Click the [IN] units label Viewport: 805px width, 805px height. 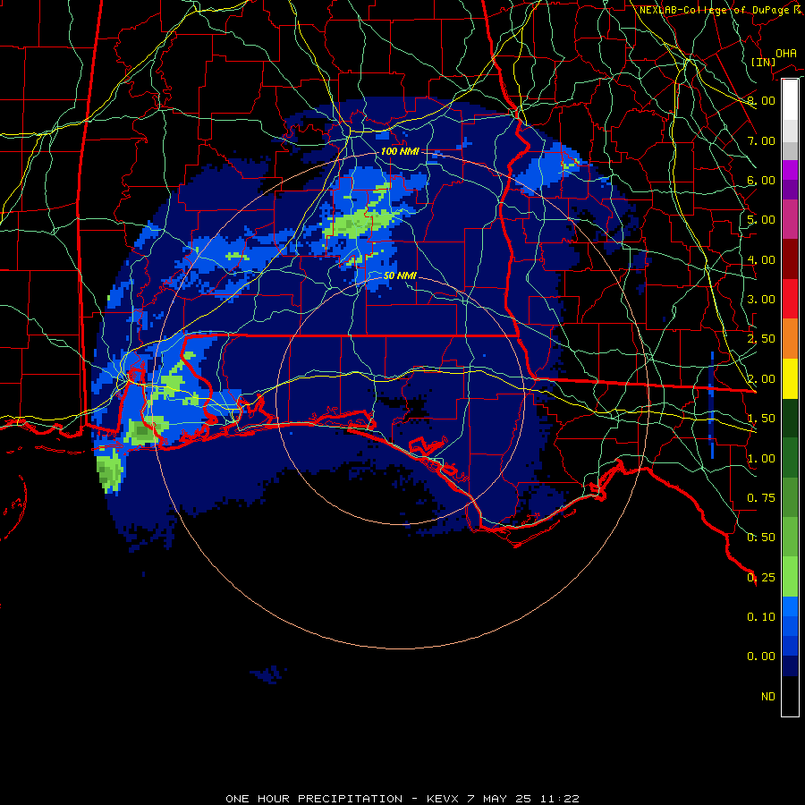pos(763,62)
